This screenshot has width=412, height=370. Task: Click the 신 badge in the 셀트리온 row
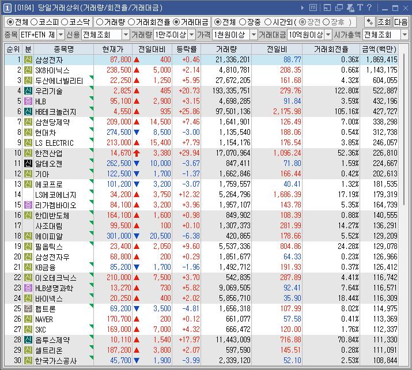coord(28,350)
